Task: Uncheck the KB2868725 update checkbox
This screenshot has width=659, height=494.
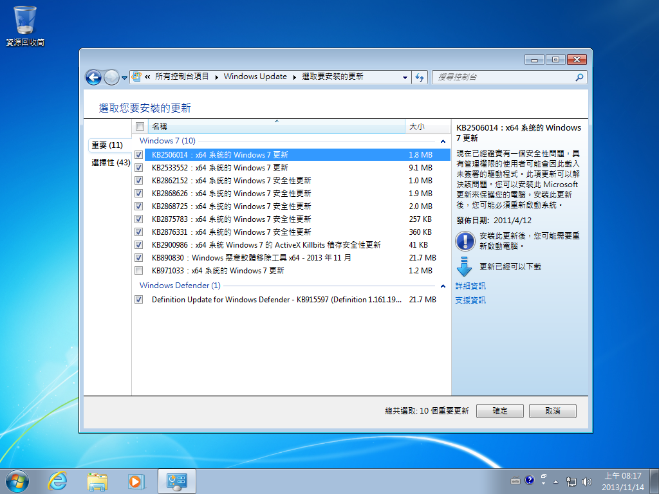Action: [x=139, y=206]
